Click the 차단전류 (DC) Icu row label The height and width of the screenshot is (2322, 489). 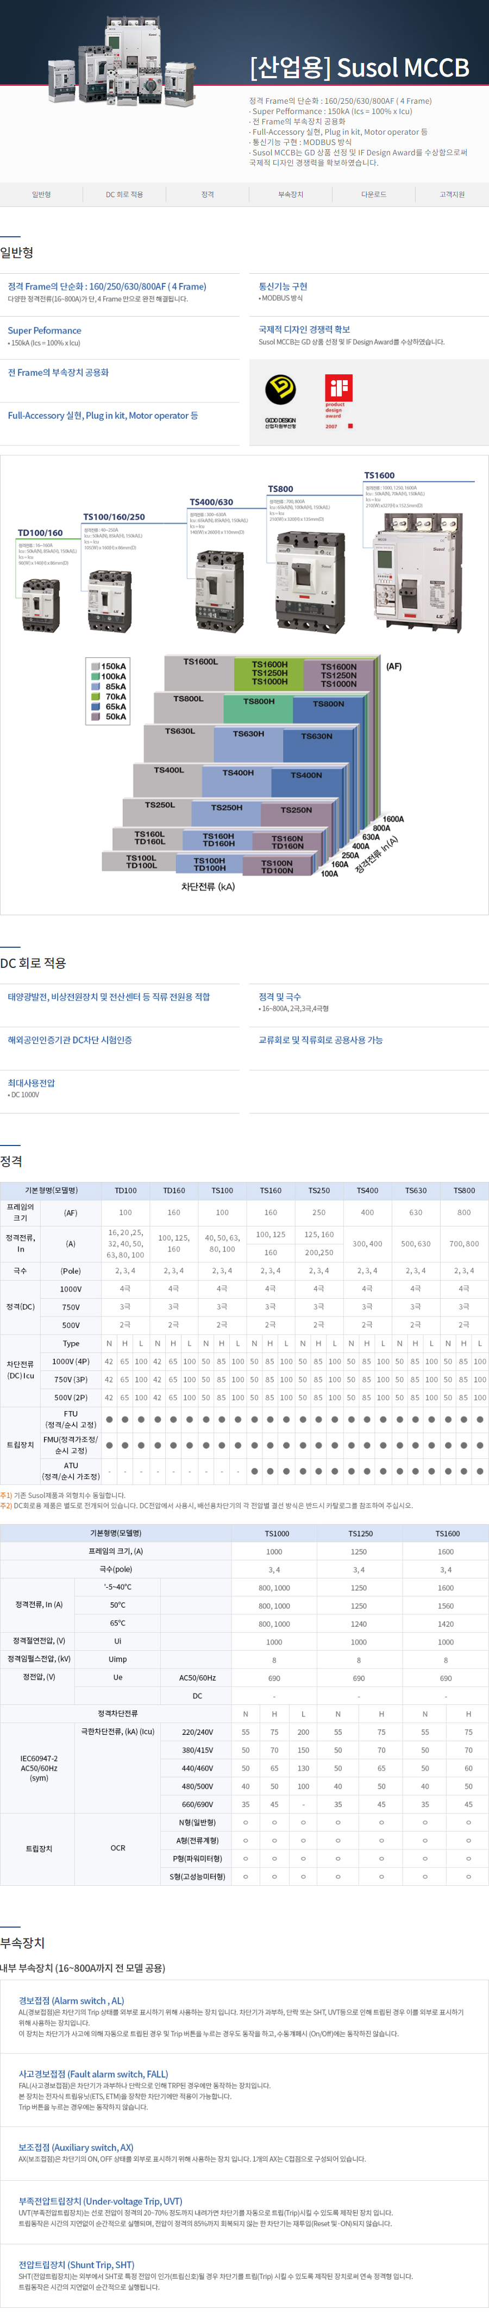pyautogui.click(x=20, y=1370)
